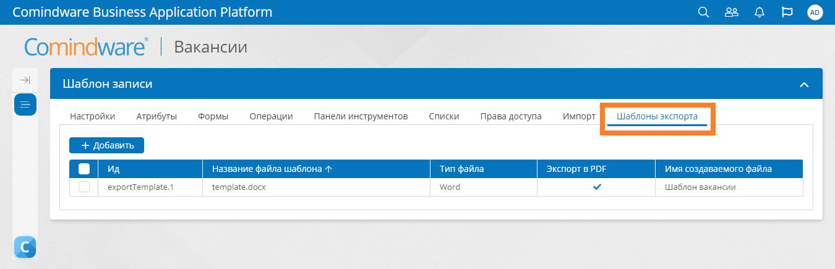Click Comindware Business Application Platform title

pyautogui.click(x=142, y=12)
